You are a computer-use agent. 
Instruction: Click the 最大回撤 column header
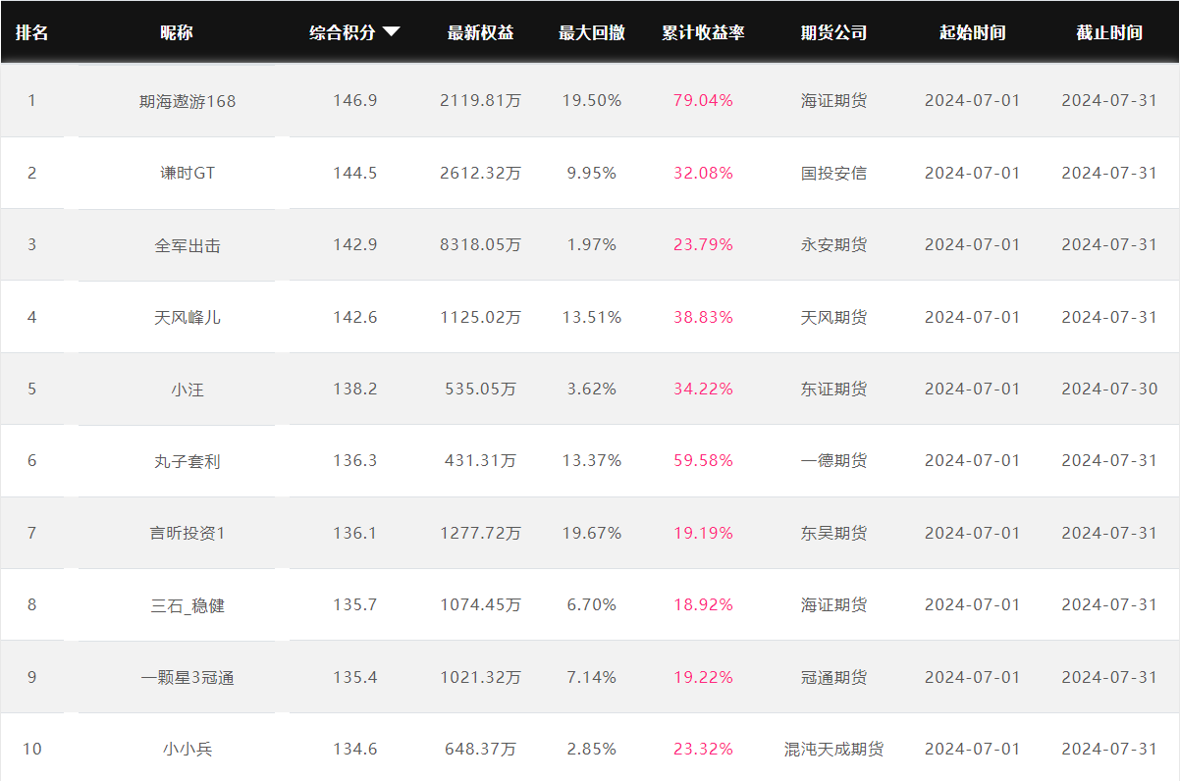pos(592,32)
